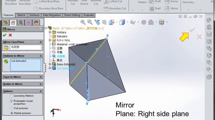The height and width of the screenshot is (120, 215).
Task: Switch to the Data Migration tab
Action: tap(52, 15)
